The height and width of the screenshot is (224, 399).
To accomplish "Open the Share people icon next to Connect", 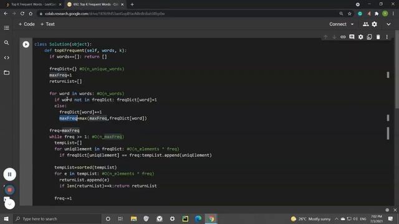I will (x=366, y=24).
